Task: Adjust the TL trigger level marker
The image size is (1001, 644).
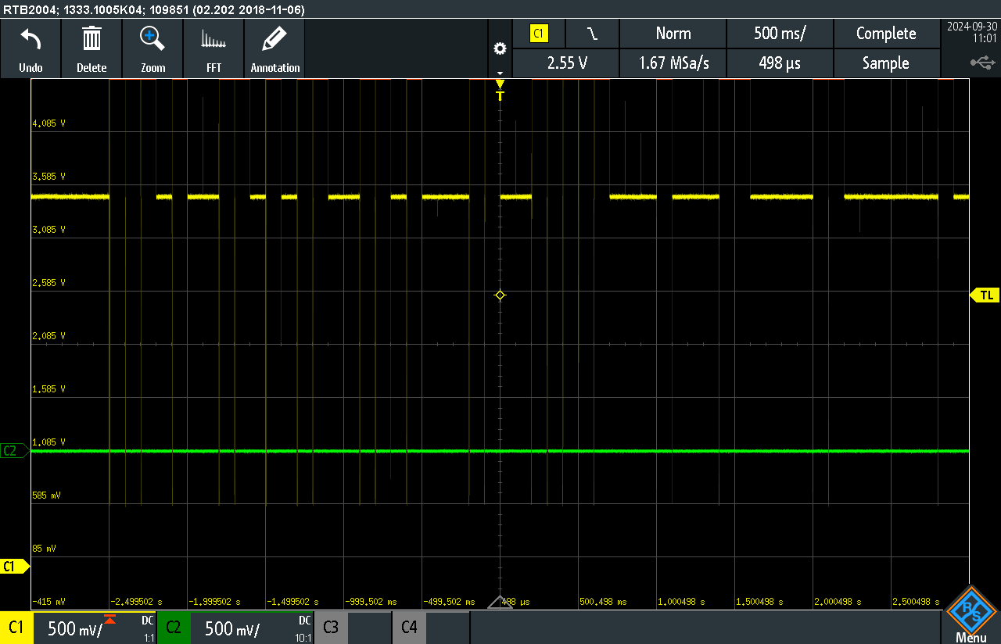Action: pyautogui.click(x=986, y=295)
